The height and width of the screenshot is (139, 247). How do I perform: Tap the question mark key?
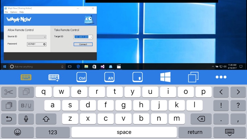238,105
